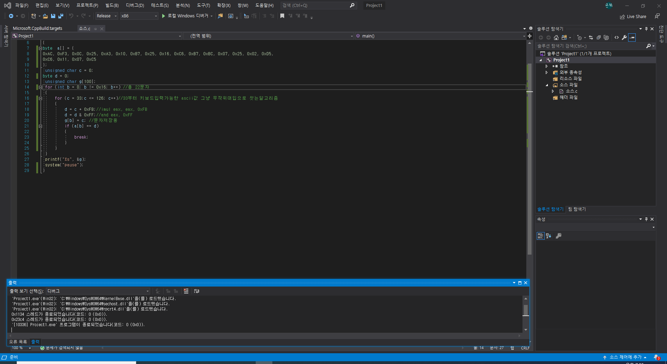667x364 pixels.
Task: Navigate backward with the blue back arrow
Action: tap(11, 16)
